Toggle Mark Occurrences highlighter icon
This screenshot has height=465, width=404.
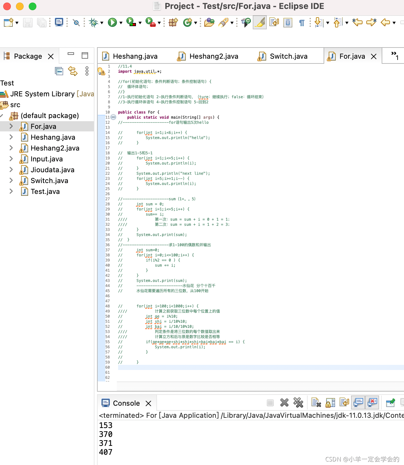259,23
